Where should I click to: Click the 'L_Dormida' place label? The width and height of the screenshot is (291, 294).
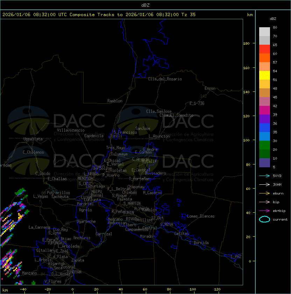pos(199,243)
